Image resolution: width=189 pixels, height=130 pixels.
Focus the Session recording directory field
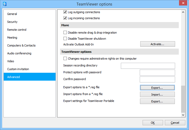[x=148, y=66]
